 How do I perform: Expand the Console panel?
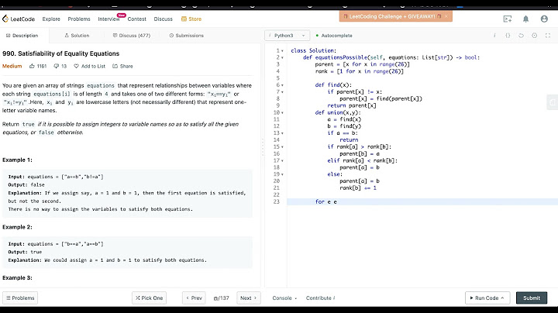tap(284, 298)
